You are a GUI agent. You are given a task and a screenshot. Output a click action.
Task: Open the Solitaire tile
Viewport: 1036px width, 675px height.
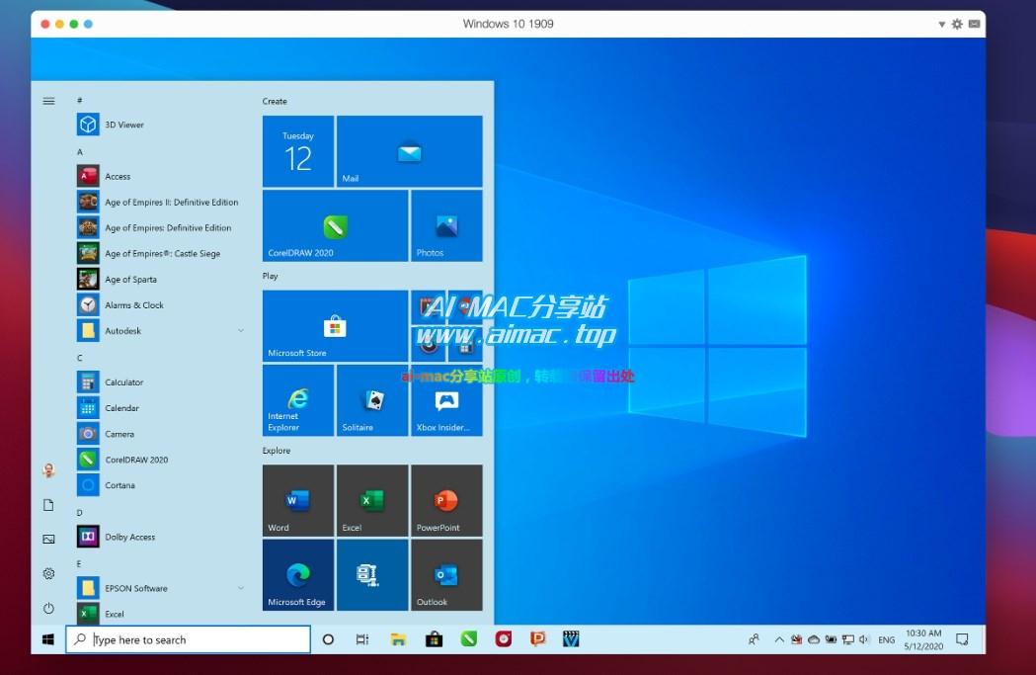[x=372, y=400]
